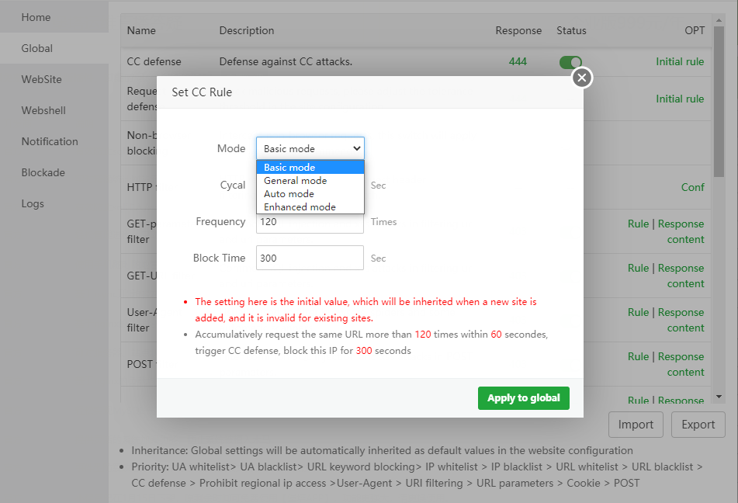Open Response content in User-A filter row
This screenshot has height=503, width=738.
click(681, 321)
